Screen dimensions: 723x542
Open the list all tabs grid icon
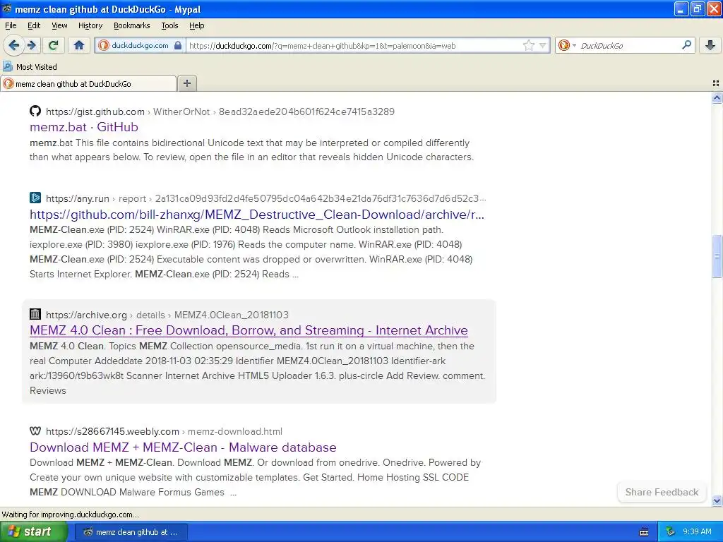[716, 83]
